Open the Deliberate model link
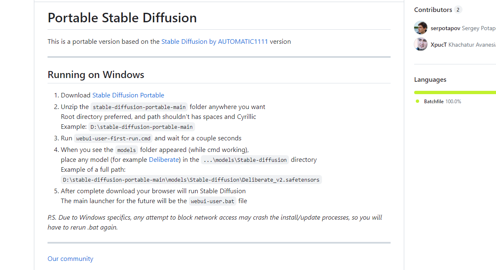 point(164,159)
